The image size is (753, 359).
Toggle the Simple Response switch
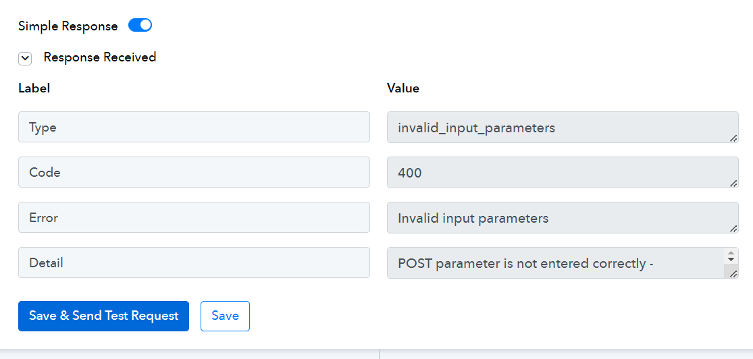pos(140,26)
